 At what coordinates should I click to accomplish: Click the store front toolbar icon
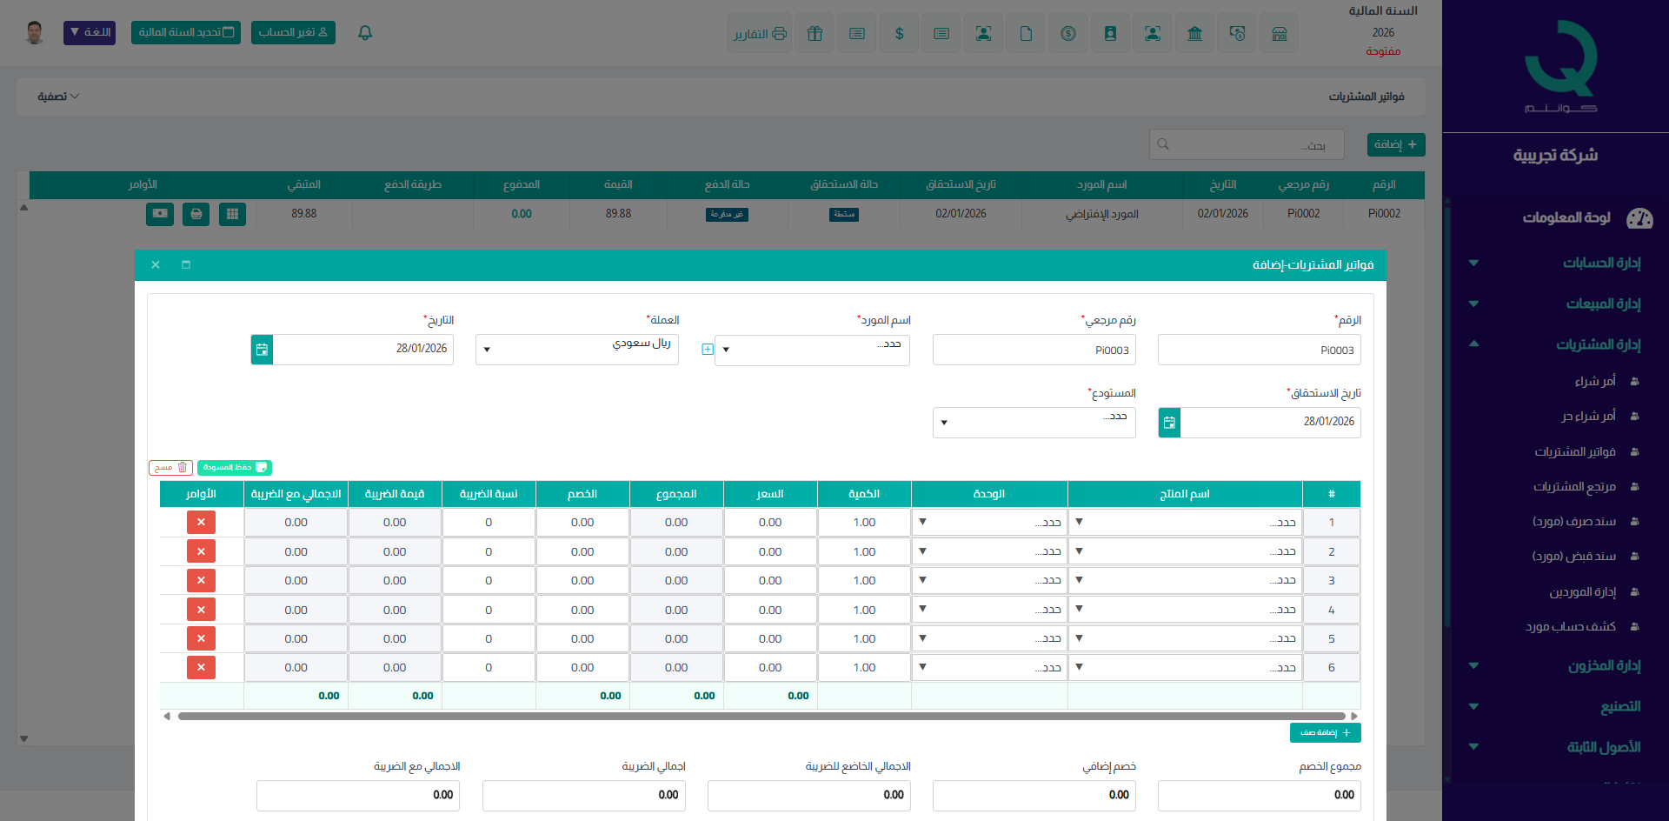click(x=1279, y=34)
